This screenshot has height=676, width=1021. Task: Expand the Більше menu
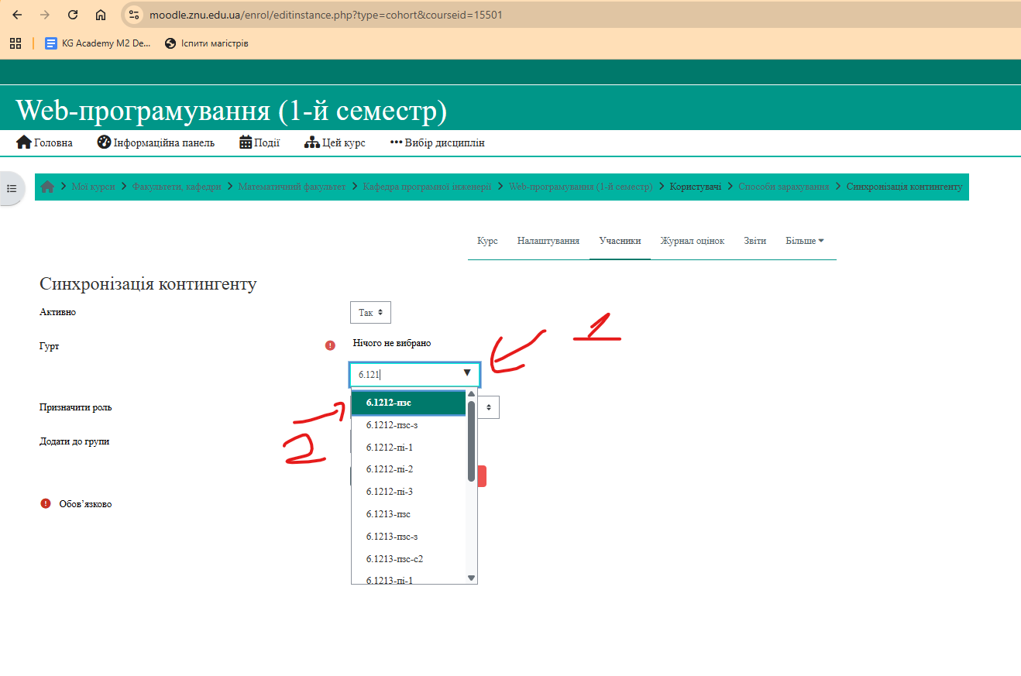[804, 241]
